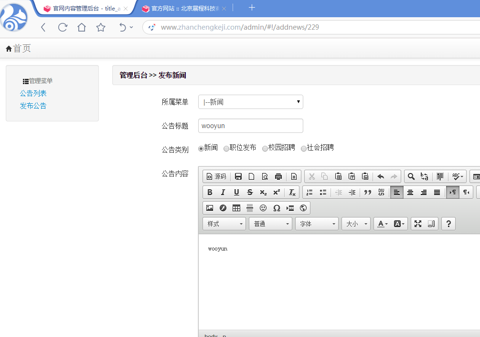The image size is (480, 337).
Task: Select the 新闻 radio button
Action: point(201,149)
